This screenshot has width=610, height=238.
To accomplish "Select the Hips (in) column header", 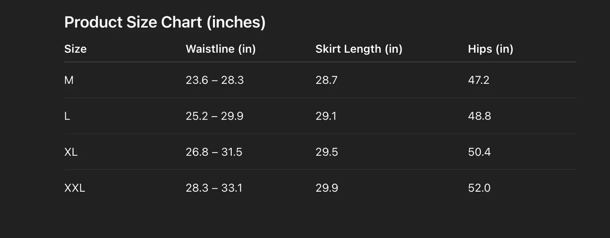I will tap(491, 49).
